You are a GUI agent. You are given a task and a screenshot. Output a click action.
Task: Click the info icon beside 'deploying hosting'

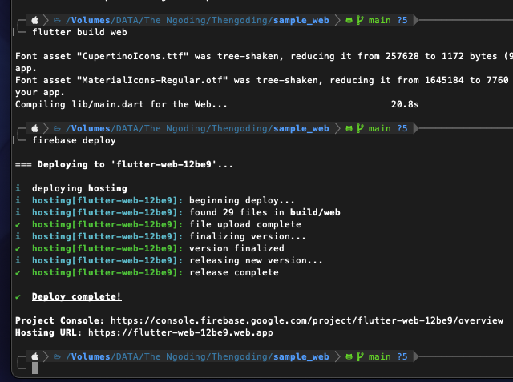point(18,189)
